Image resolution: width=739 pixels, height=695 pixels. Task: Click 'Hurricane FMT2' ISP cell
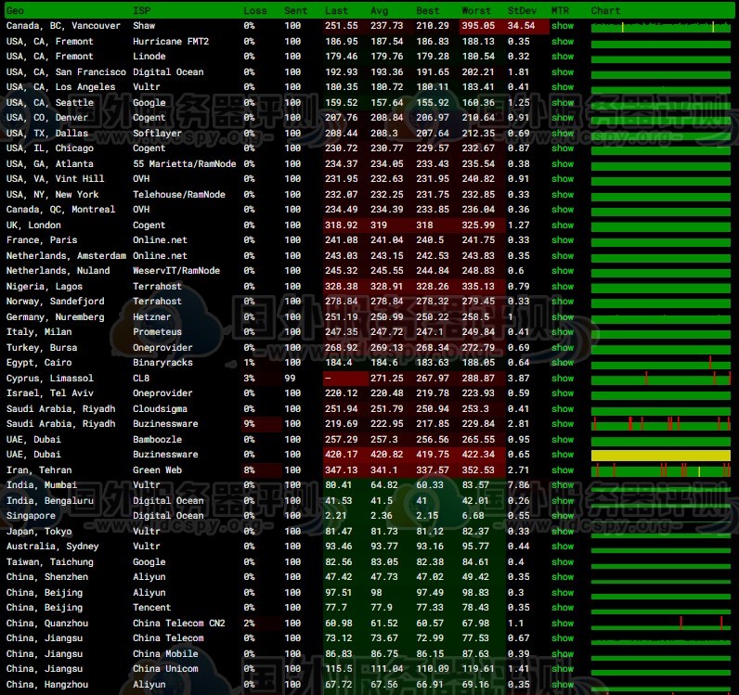click(171, 42)
